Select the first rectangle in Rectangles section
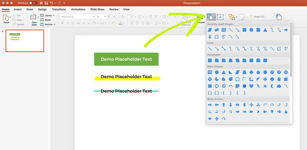 (210, 60)
